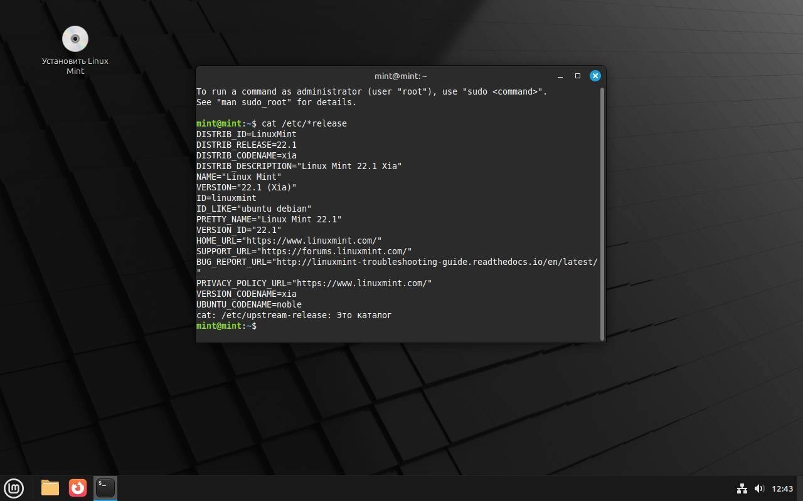Click the line ID=linuxmint

[226, 198]
